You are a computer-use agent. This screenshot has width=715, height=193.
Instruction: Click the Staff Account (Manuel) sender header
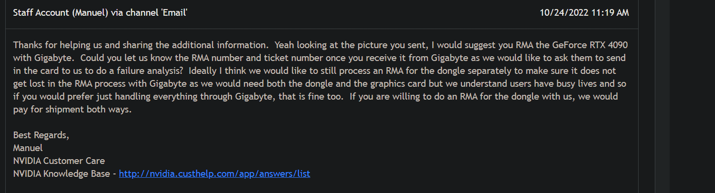click(100, 13)
